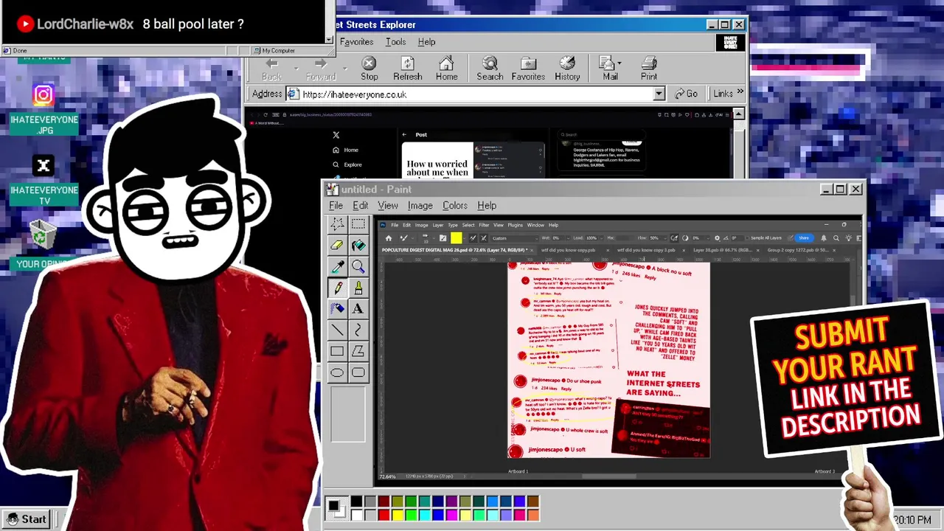Open the Tools menu in Explorer
The width and height of the screenshot is (944, 531).
[x=395, y=42]
